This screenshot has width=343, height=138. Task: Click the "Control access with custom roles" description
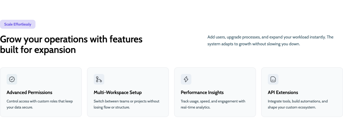[x=40, y=104]
